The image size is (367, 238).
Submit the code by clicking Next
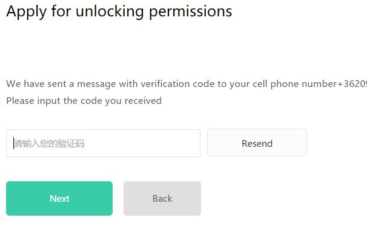[x=59, y=198]
